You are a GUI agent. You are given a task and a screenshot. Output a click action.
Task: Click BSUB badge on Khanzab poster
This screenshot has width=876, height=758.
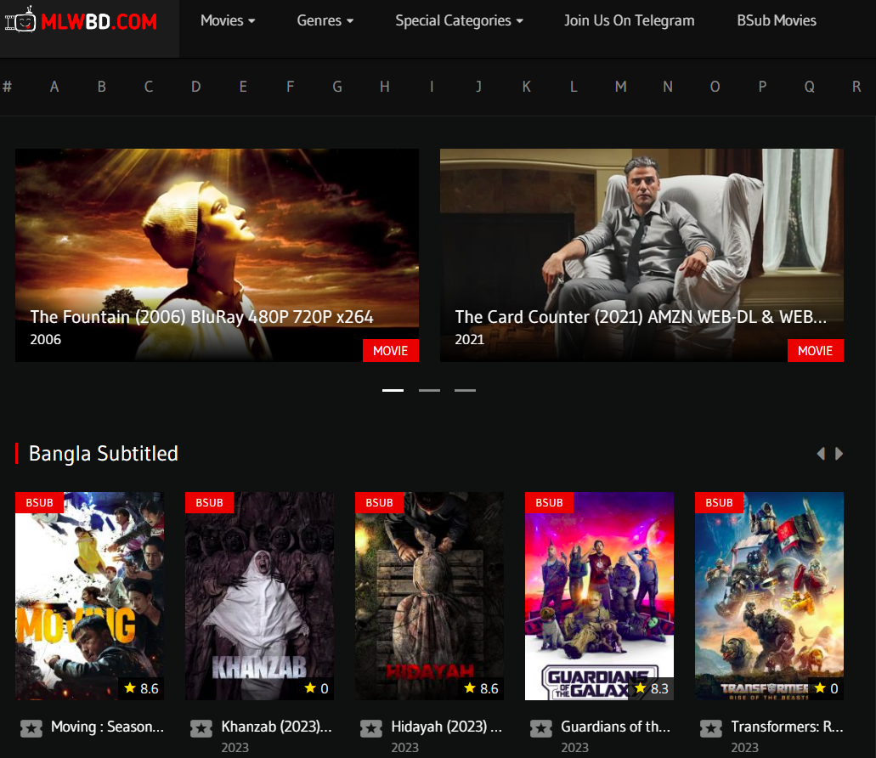click(x=209, y=502)
